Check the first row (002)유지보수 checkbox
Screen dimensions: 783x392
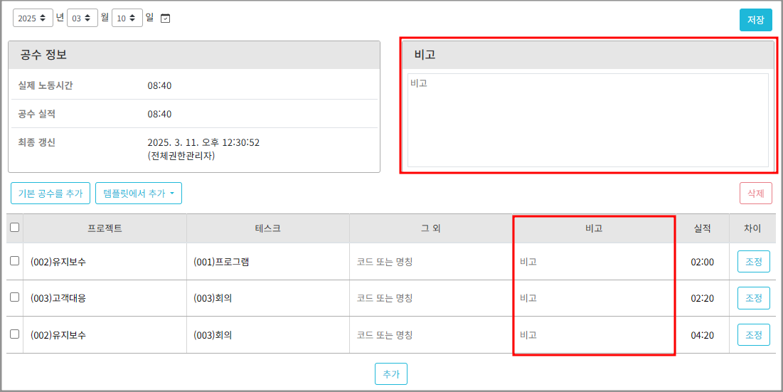tap(15, 261)
